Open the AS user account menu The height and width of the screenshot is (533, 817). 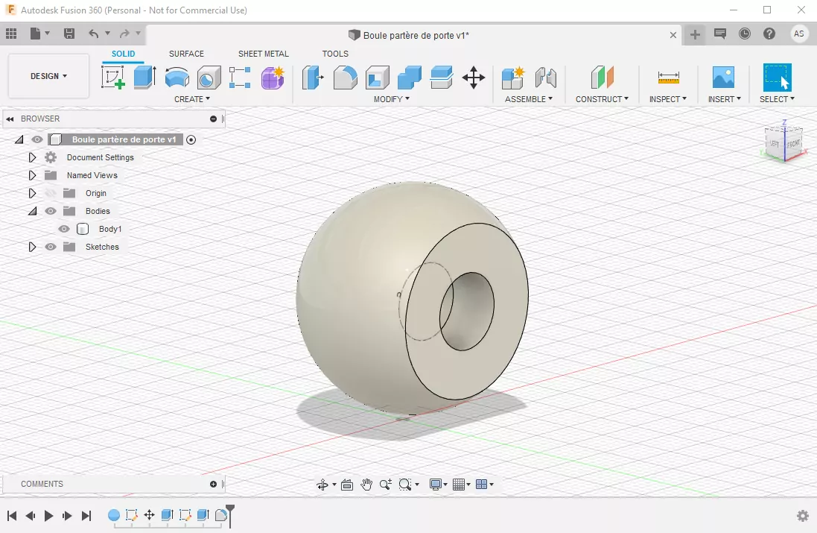[799, 34]
